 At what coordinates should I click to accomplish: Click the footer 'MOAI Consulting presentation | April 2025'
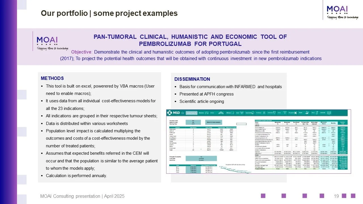point(82,196)
